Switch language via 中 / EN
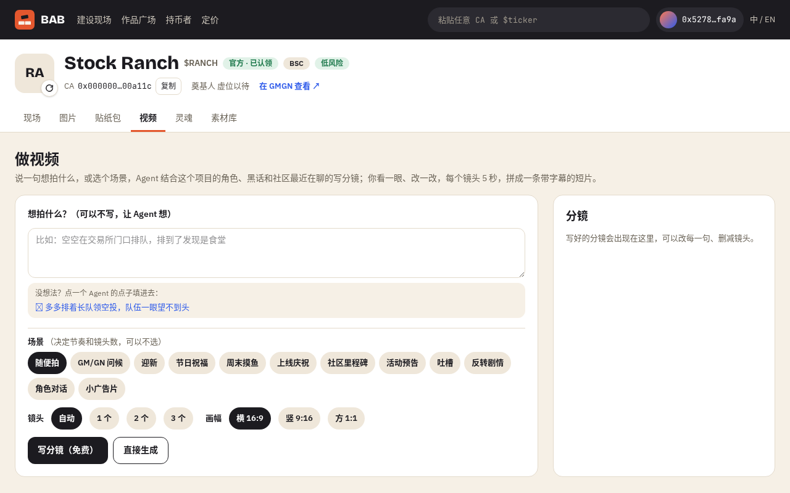Screen dimensions: 790x493 pyautogui.click(x=763, y=20)
